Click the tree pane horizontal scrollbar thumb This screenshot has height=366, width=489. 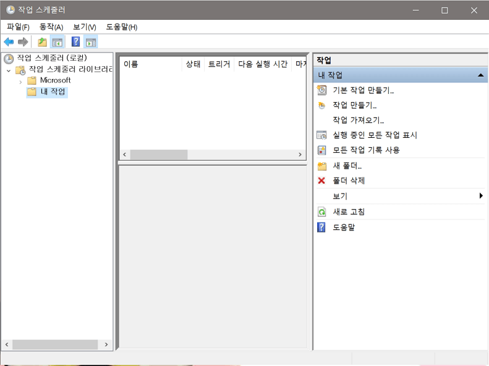pyautogui.click(x=55, y=345)
